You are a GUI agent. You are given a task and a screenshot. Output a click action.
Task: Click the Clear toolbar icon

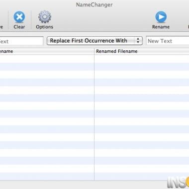(19, 17)
